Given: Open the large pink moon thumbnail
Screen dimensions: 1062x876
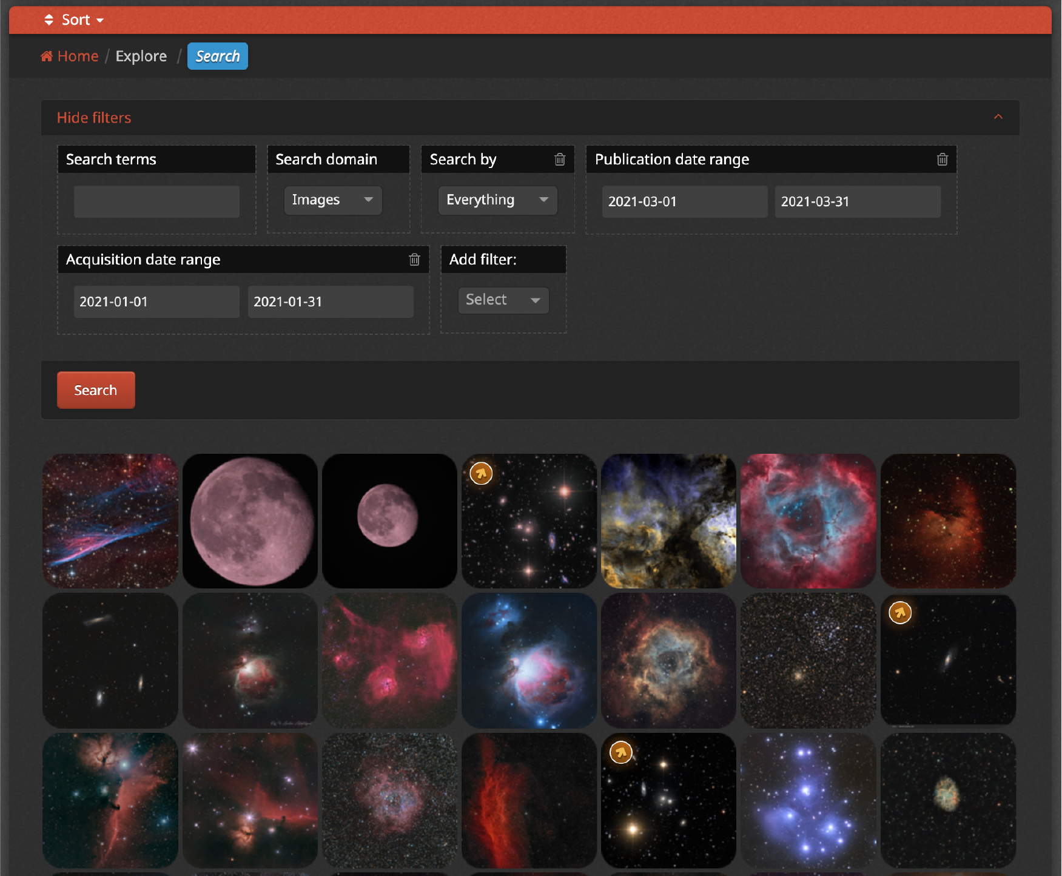Looking at the screenshot, I should pos(249,521).
